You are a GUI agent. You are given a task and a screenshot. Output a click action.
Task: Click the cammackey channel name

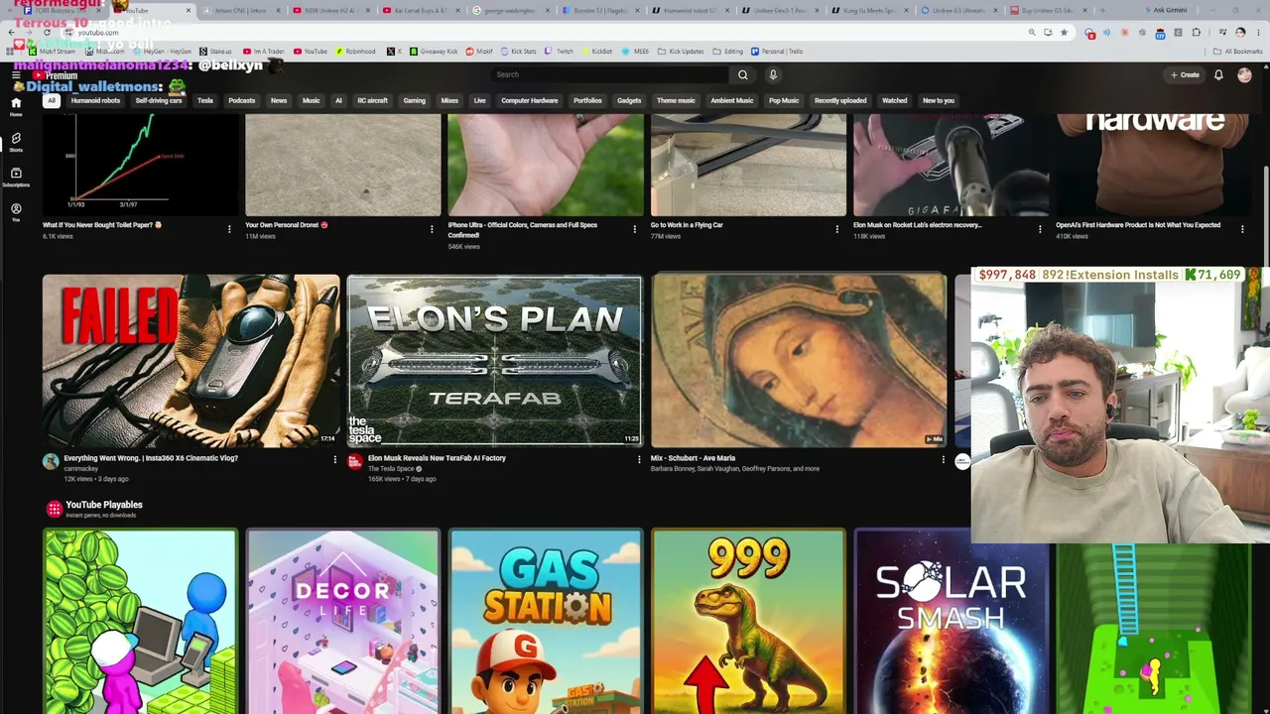tap(81, 469)
